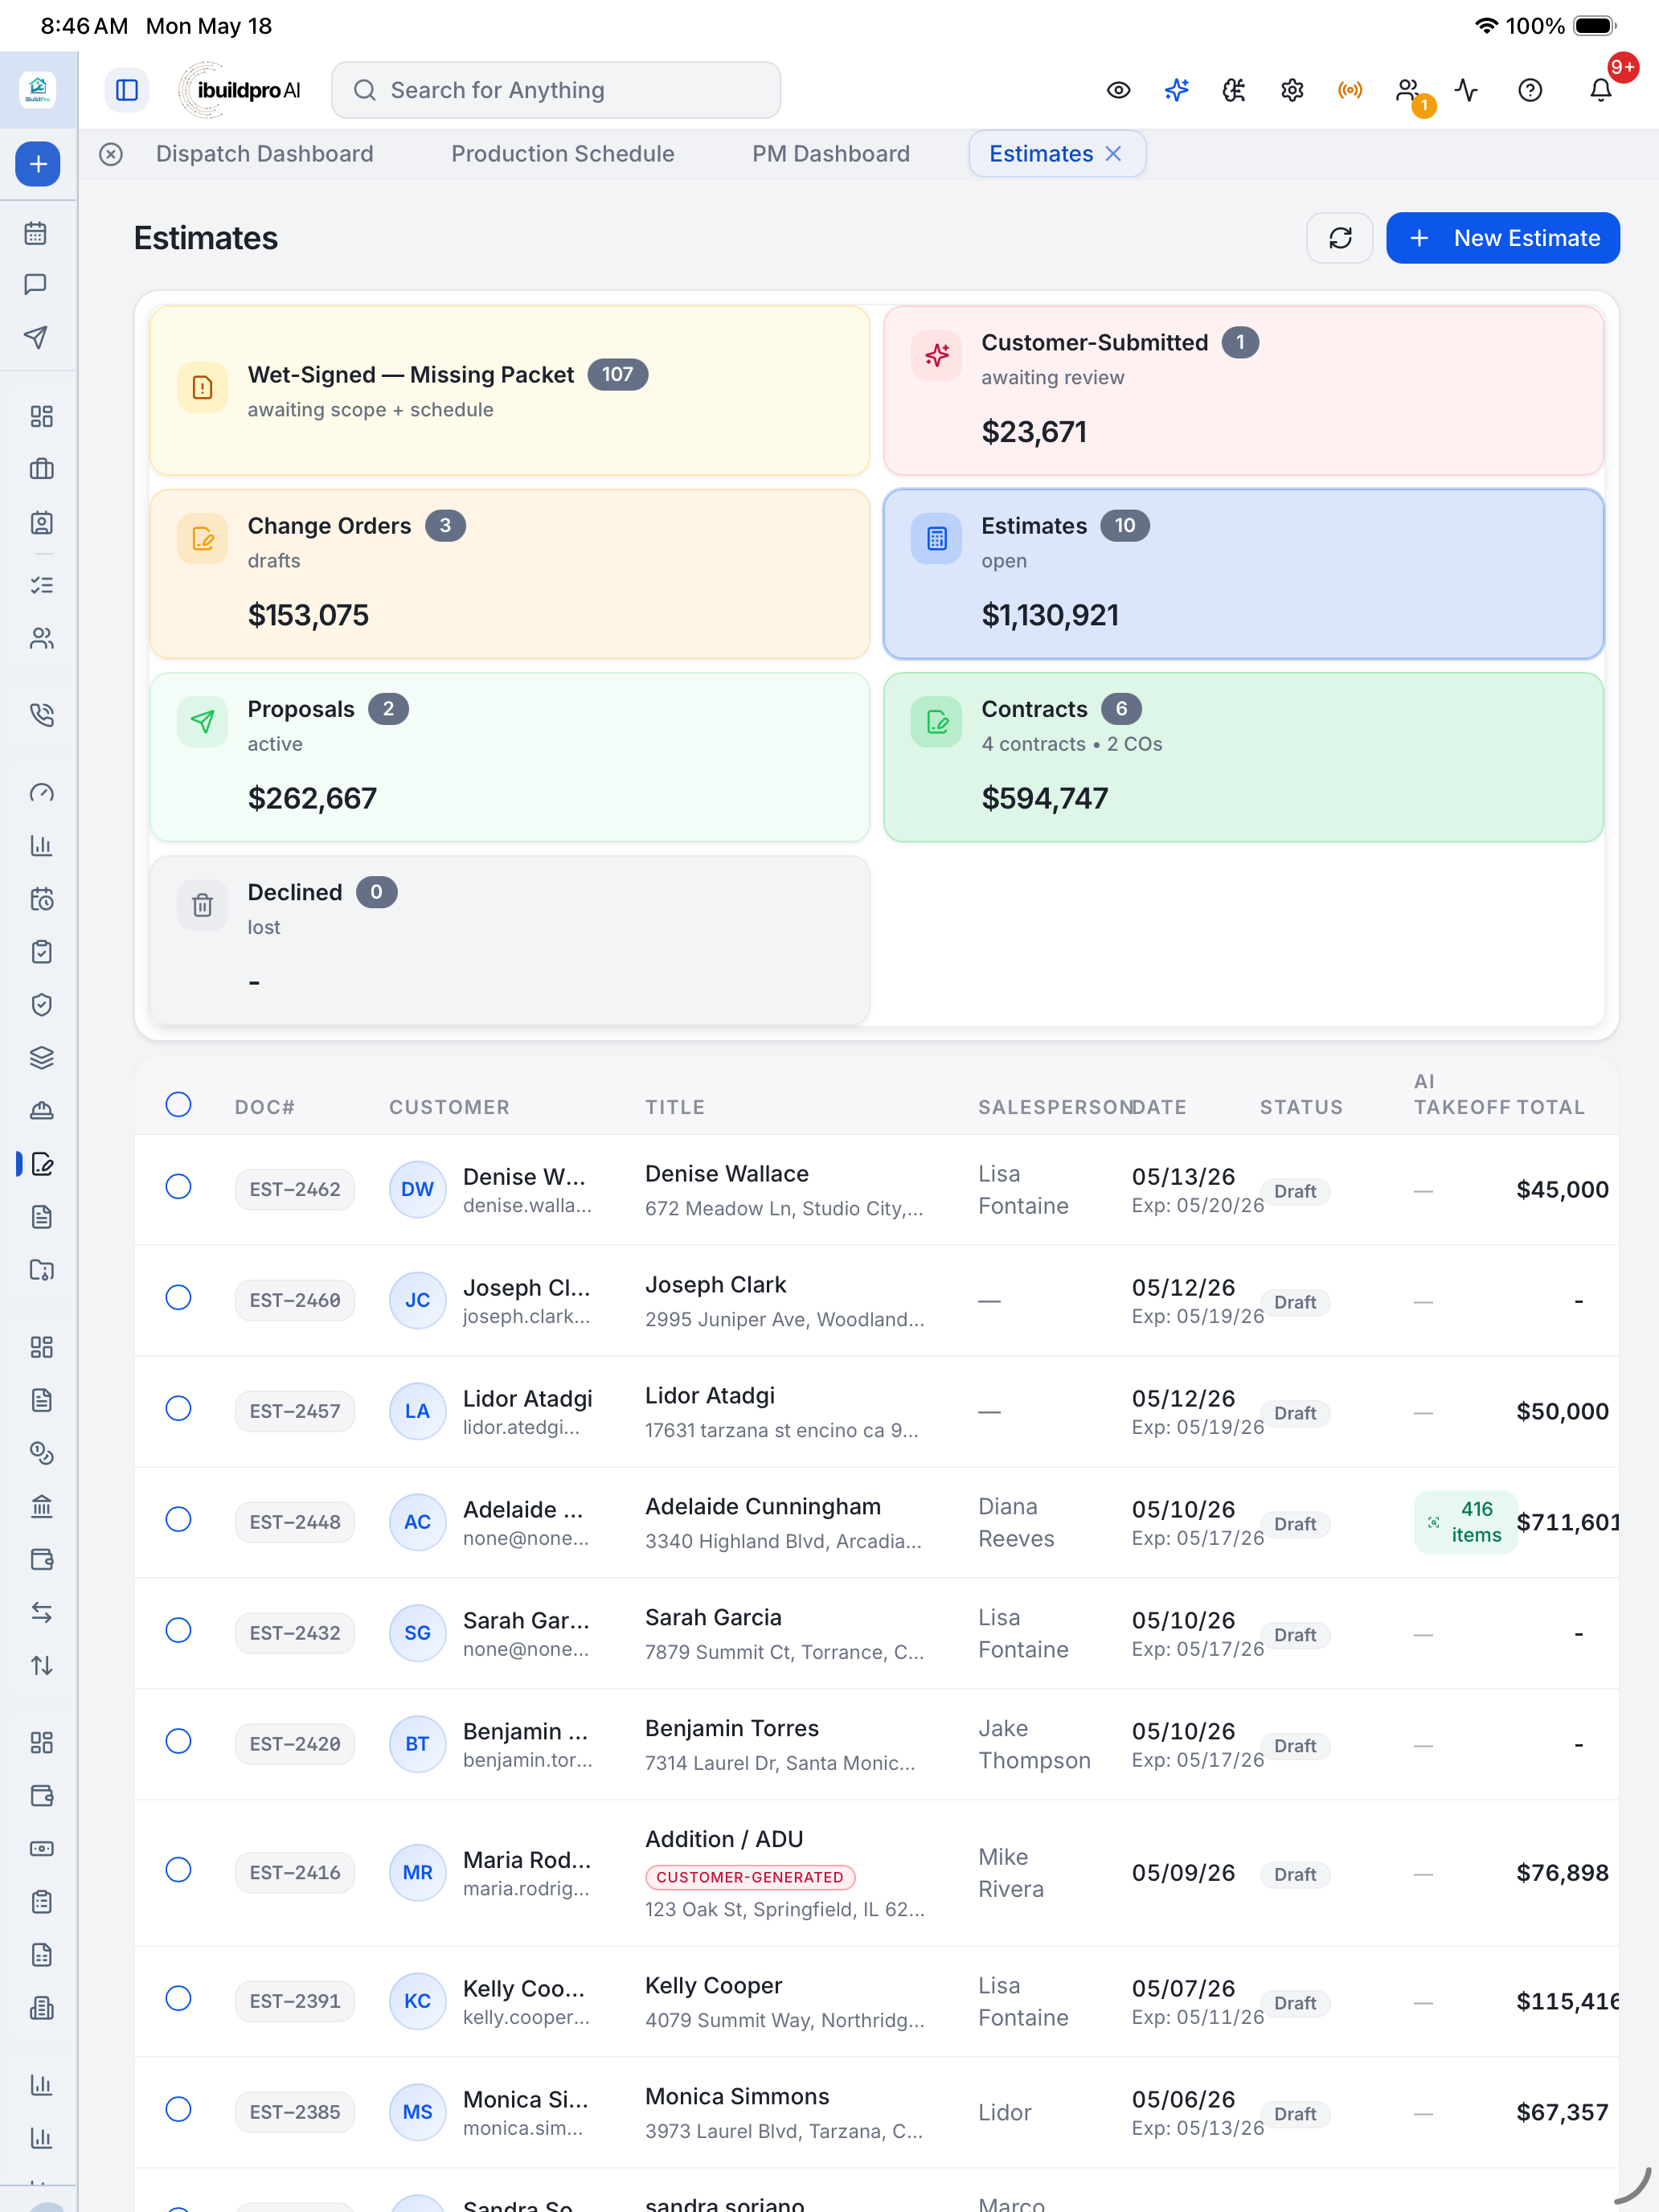1659x2212 pixels.
Task: Switch to the Production Schedule tab
Action: 563,154
